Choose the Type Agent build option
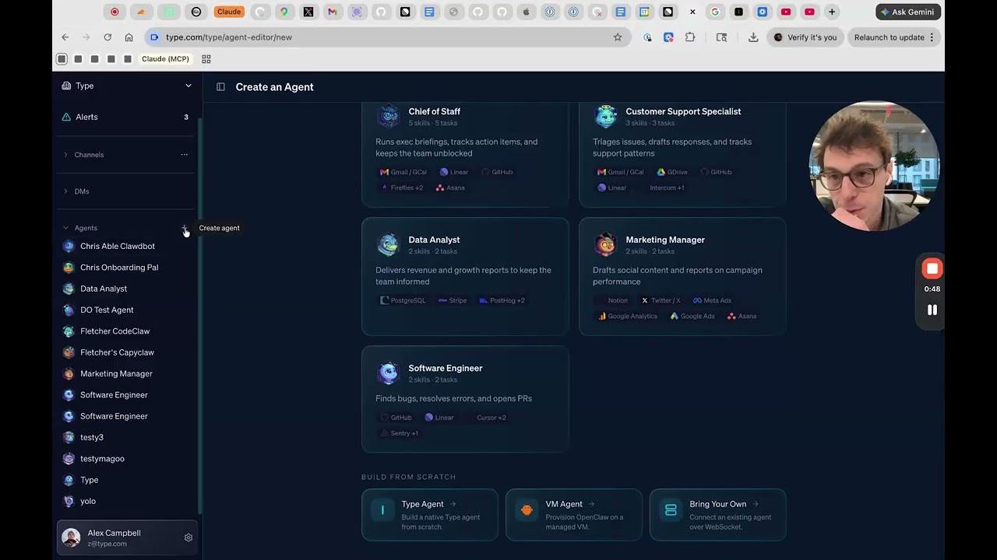 coord(430,515)
